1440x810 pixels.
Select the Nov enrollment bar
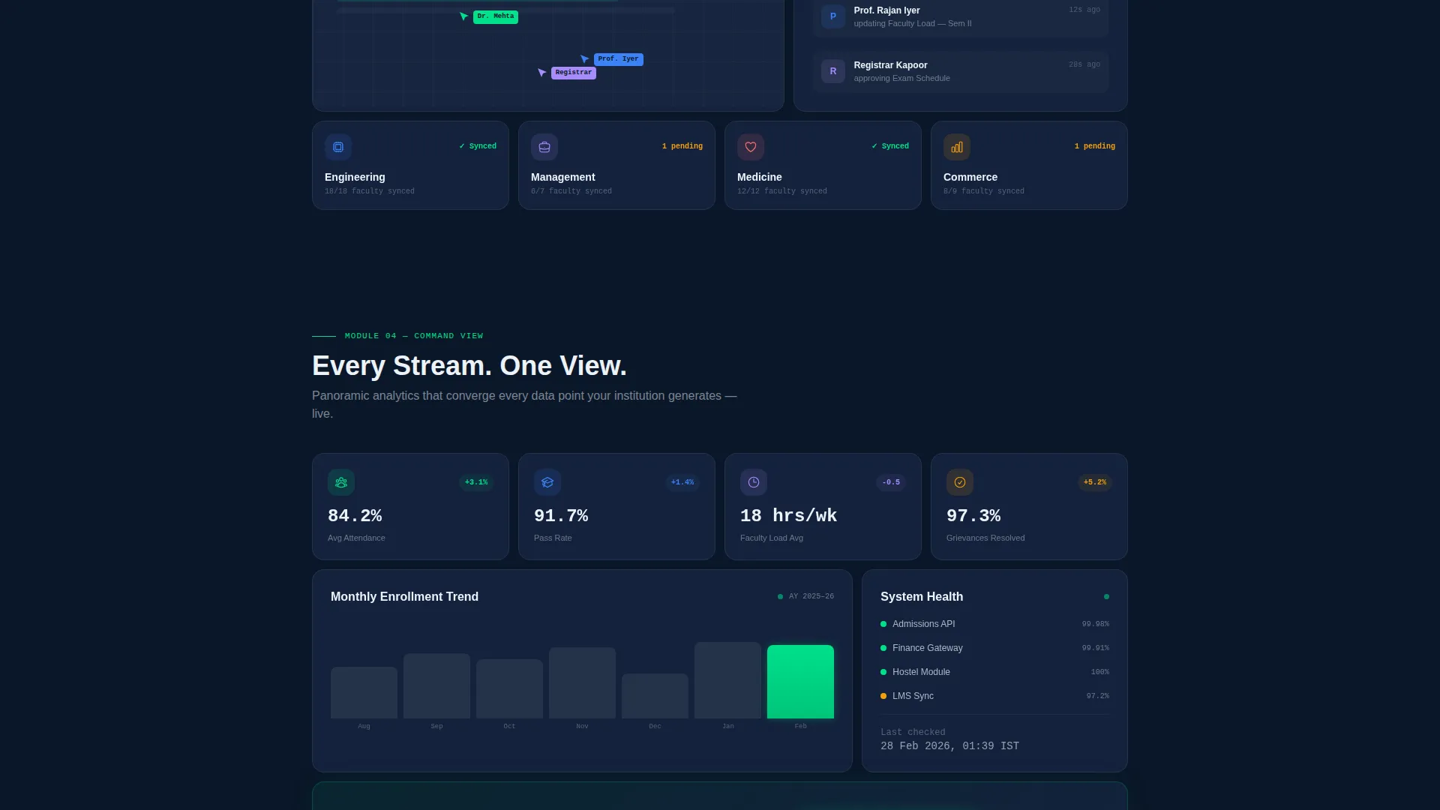coord(582,683)
